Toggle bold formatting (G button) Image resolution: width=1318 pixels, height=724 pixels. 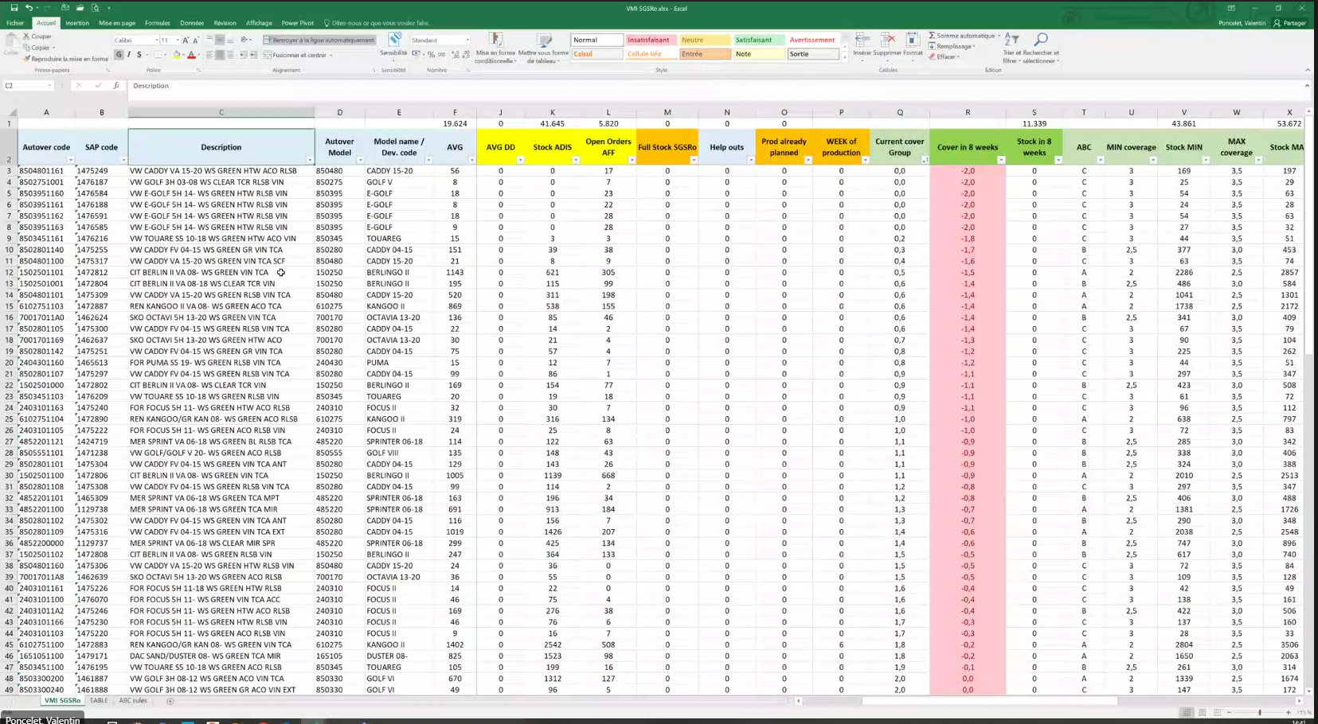(x=119, y=55)
